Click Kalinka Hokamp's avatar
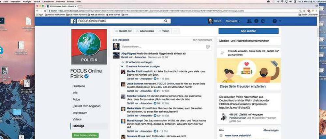 click(123, 96)
